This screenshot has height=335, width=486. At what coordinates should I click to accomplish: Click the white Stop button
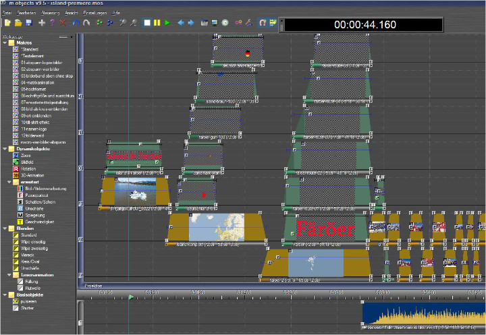146,23
